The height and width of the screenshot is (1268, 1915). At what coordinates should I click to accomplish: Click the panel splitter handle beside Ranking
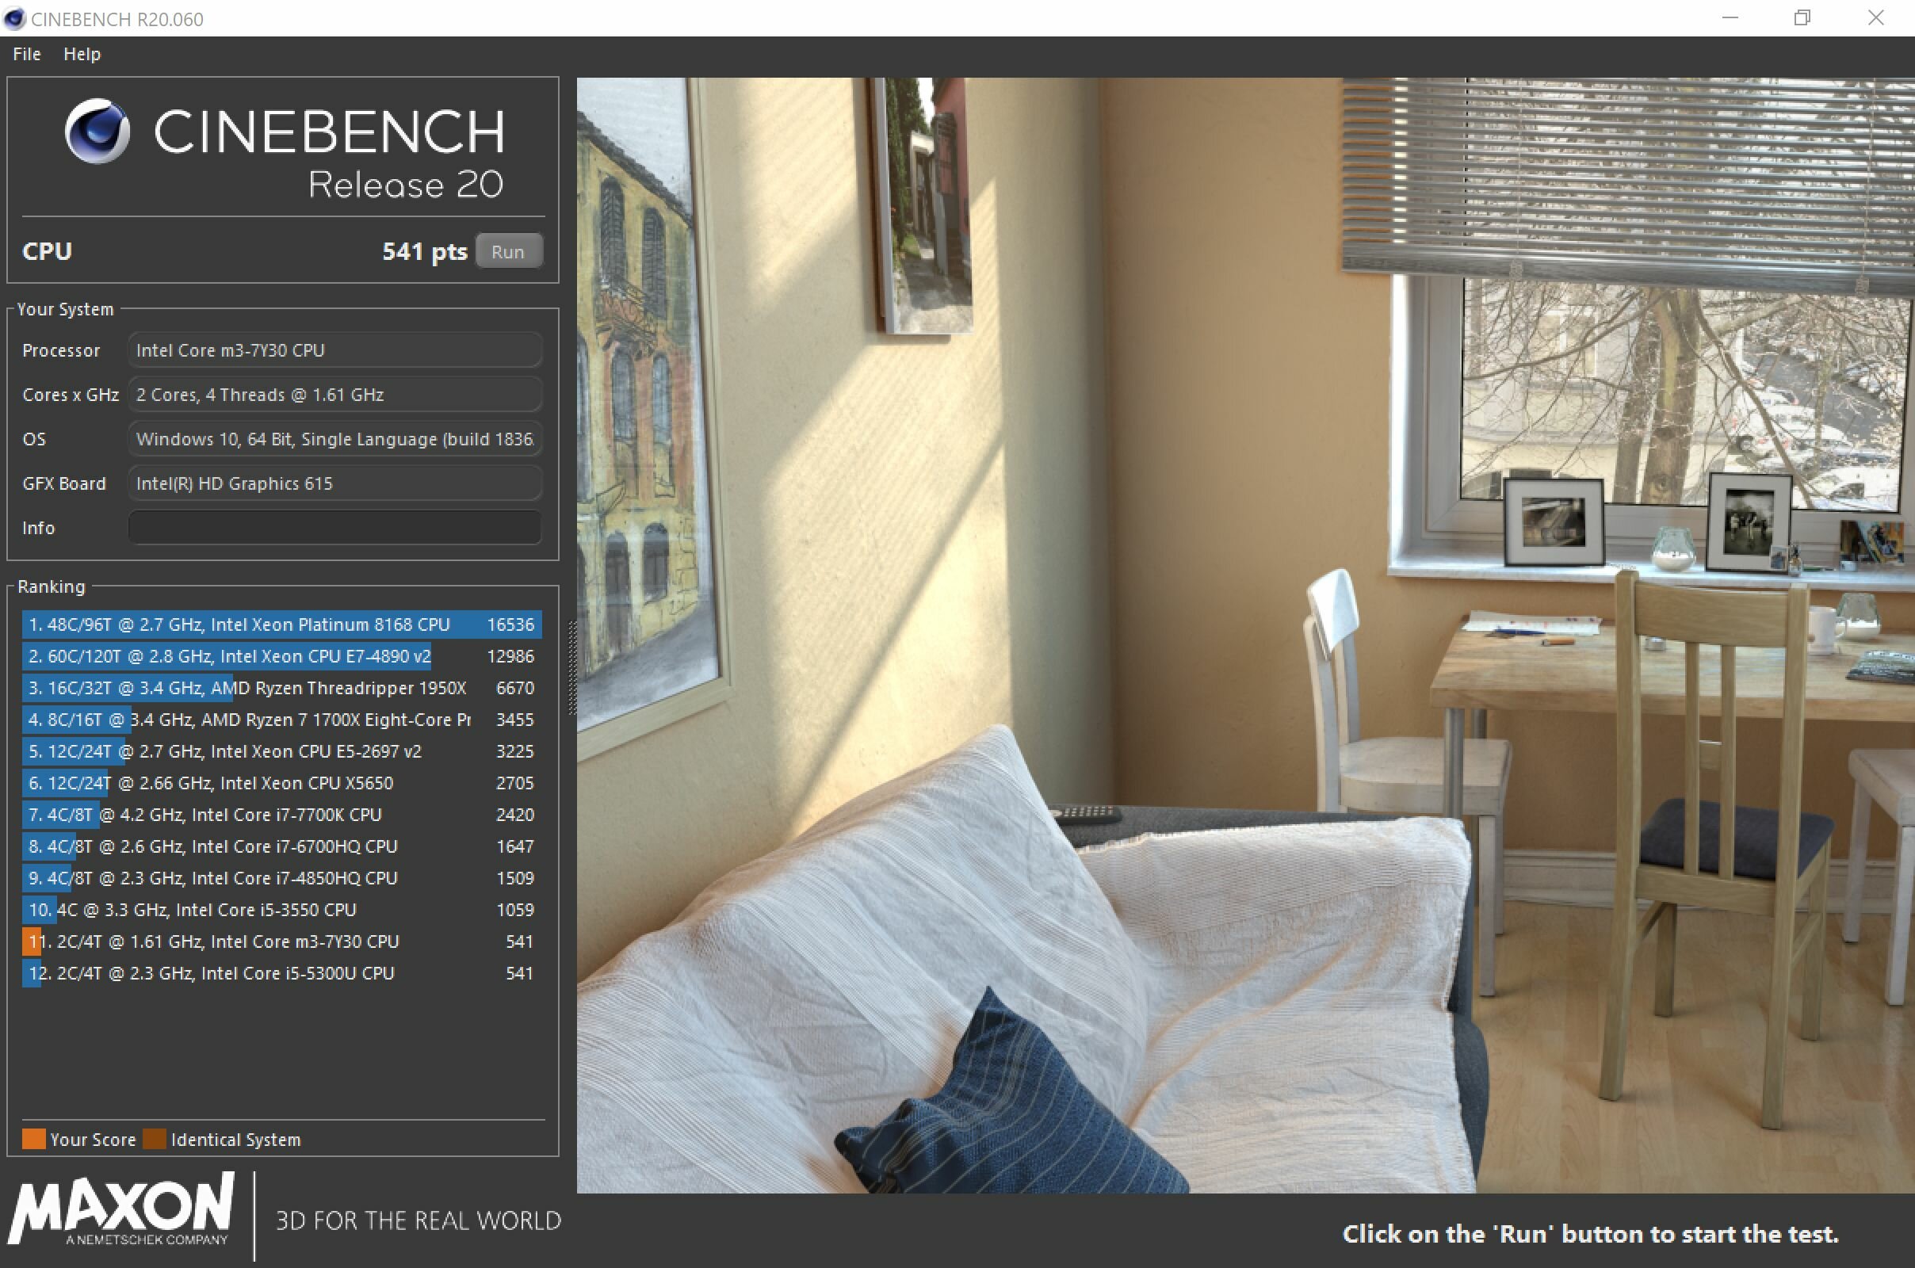point(572,668)
